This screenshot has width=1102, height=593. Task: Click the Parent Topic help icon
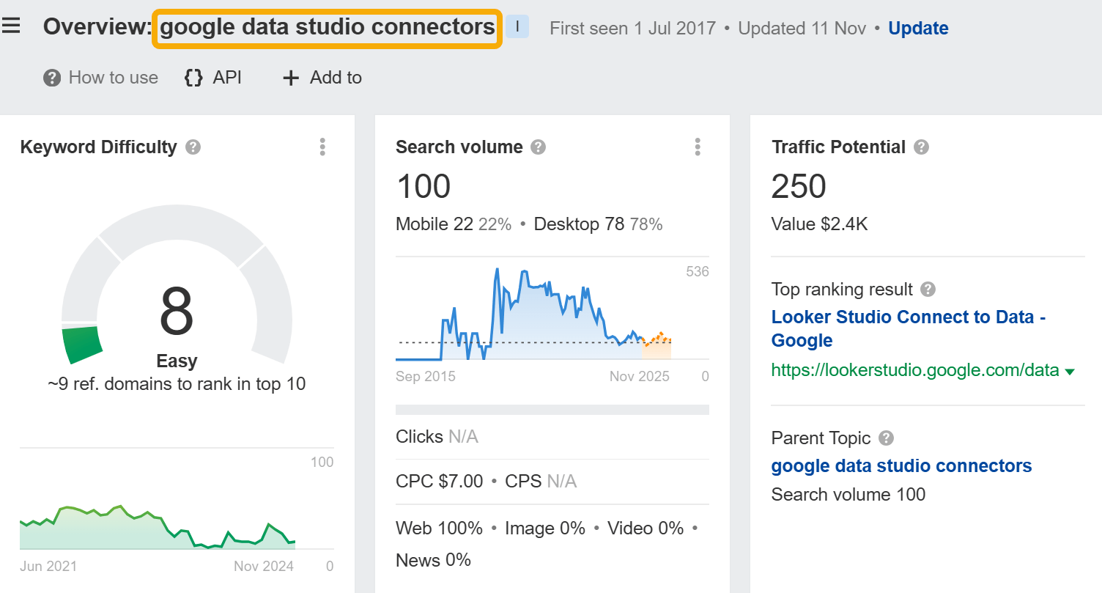(x=885, y=438)
